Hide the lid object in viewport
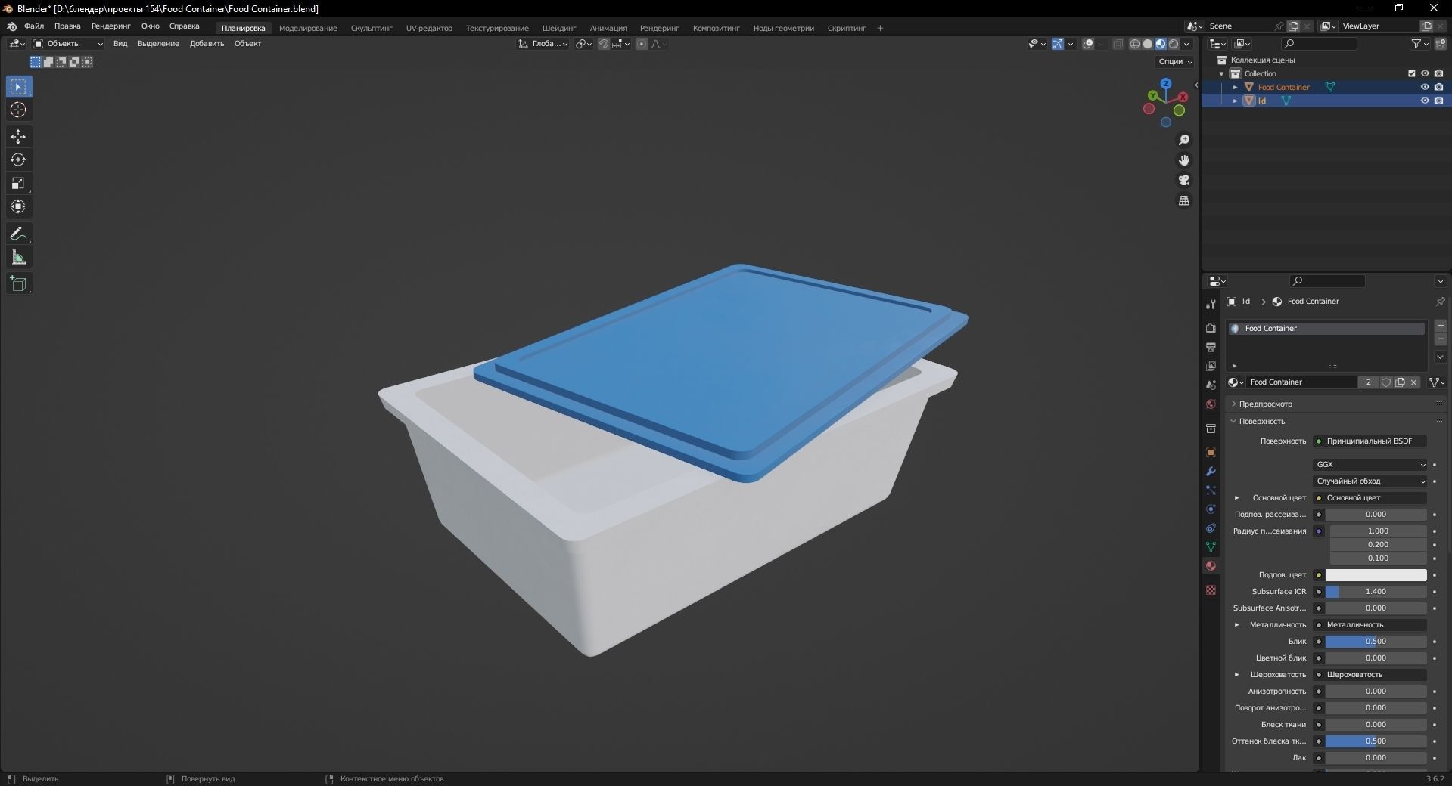The image size is (1452, 786). pyautogui.click(x=1426, y=101)
